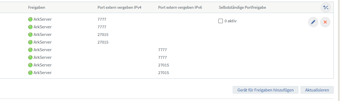Click the 0 aktiv label
This screenshot has height=101, width=340.
pos(230,21)
